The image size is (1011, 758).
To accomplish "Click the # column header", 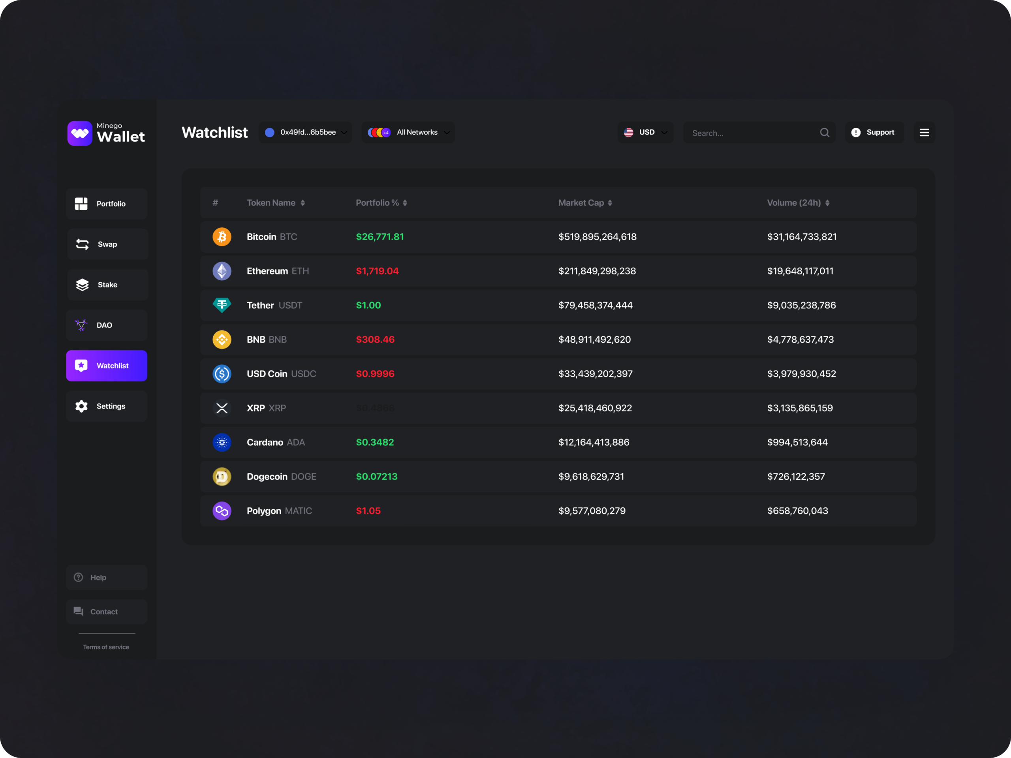I will 215,203.
